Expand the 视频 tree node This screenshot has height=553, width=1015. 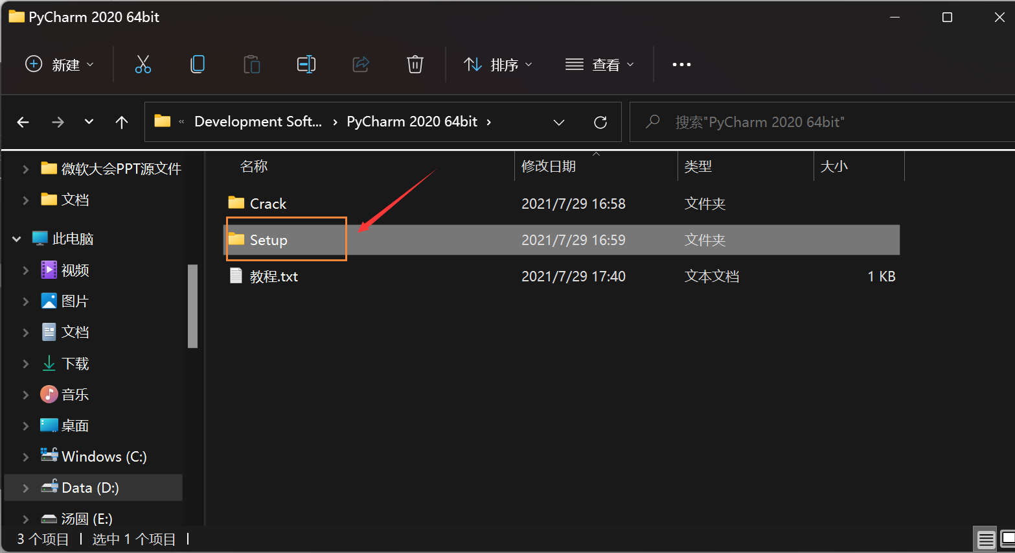point(26,270)
